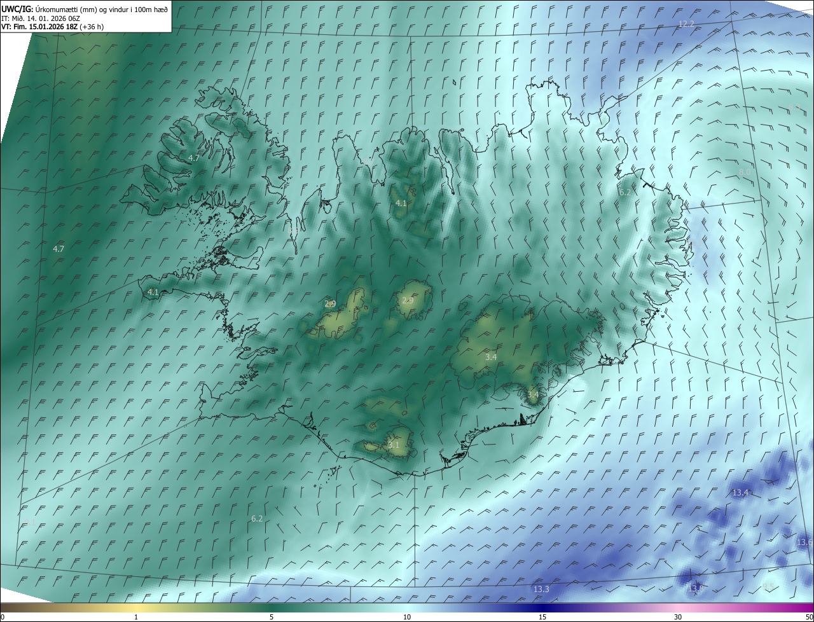This screenshot has height=622, width=814.
Task: Click the 13.8 value above the legend bar
Action: tap(695, 589)
